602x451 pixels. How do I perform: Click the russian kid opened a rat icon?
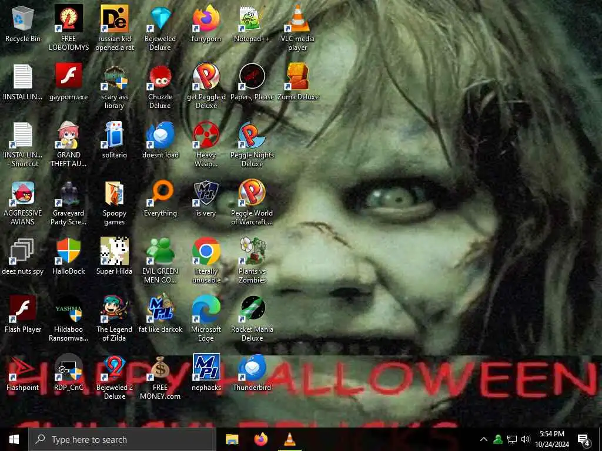point(115,18)
